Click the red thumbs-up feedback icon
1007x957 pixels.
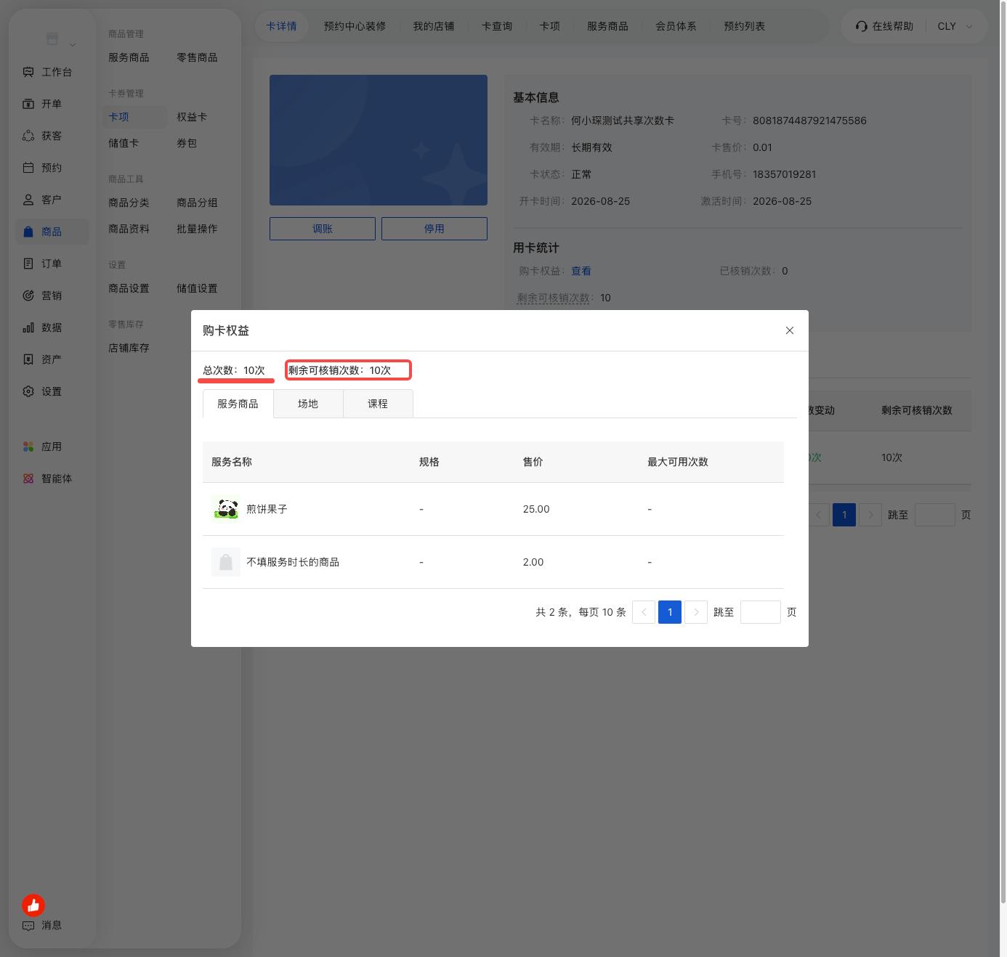[x=33, y=905]
